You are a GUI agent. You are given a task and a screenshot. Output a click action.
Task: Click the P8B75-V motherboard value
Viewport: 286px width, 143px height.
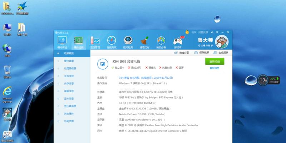[x=151, y=98]
